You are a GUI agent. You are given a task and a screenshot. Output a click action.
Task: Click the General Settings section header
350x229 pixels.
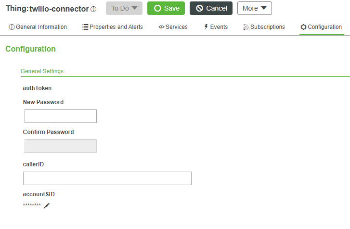pos(42,71)
